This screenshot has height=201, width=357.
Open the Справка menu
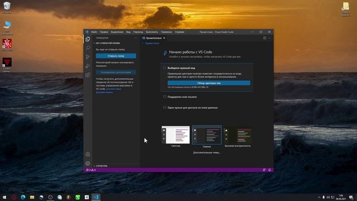(x=180, y=32)
